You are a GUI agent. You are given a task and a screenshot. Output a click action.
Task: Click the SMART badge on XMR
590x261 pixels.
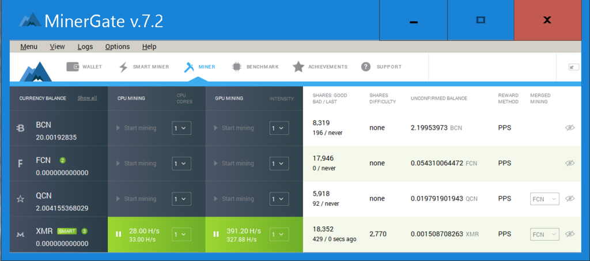(67, 231)
